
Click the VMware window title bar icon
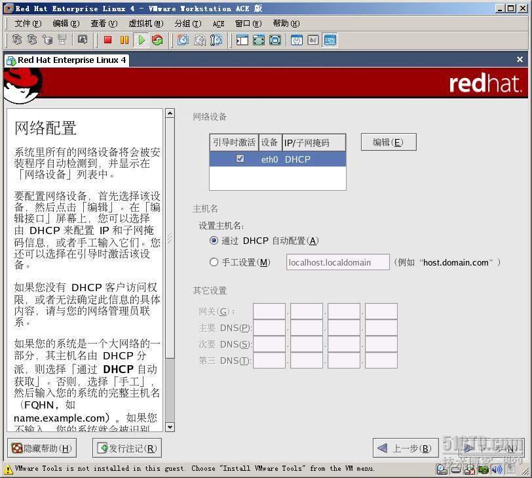click(x=9, y=8)
